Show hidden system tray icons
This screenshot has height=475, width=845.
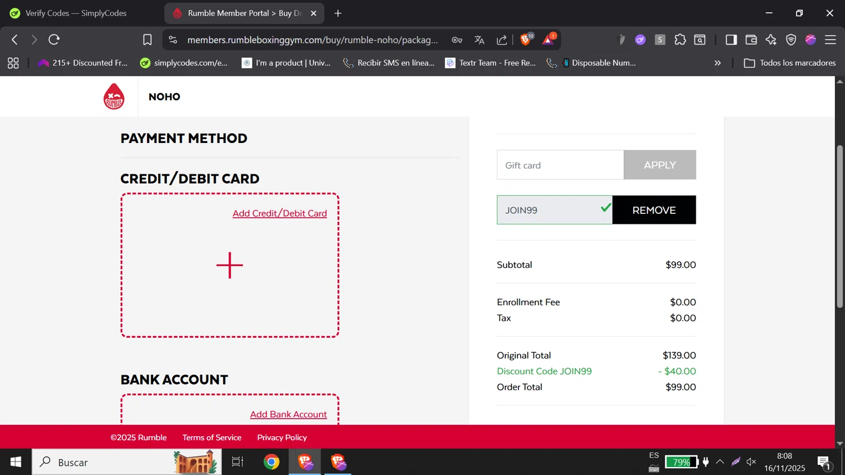point(720,462)
